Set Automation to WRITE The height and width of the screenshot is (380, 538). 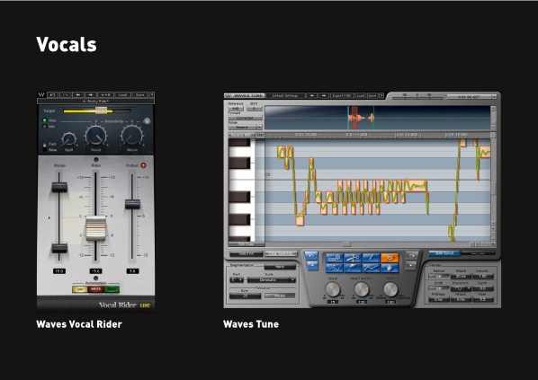(95, 289)
